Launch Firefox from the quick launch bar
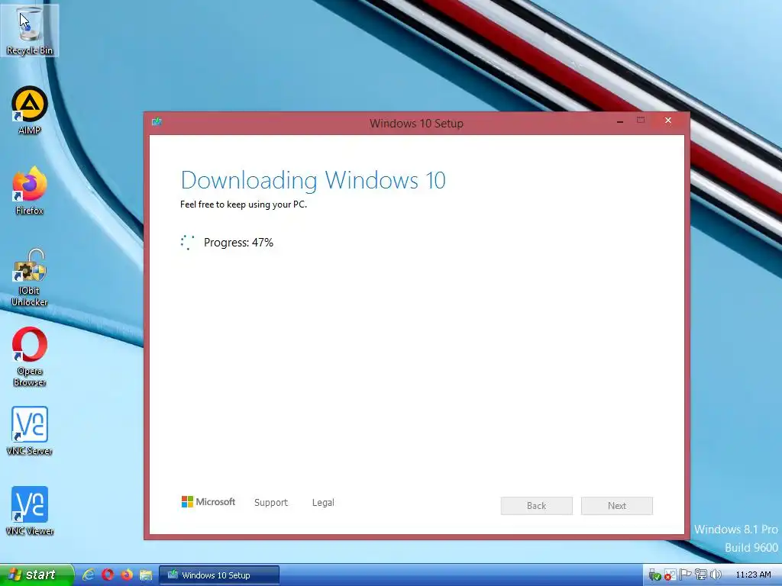 (x=127, y=575)
